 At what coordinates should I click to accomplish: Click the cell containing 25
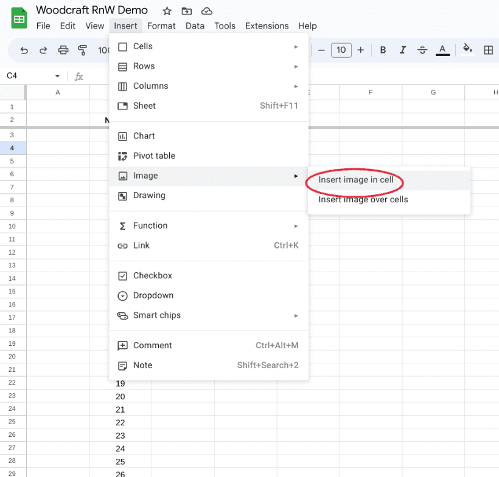coord(120,461)
